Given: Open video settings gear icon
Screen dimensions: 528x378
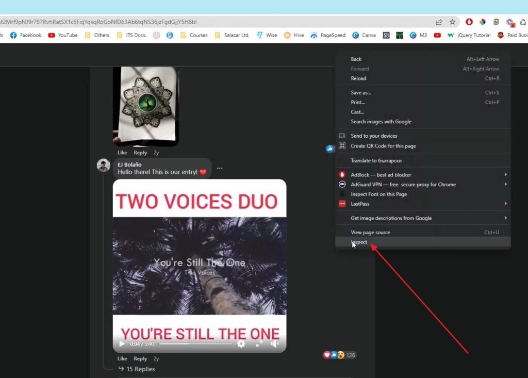Looking at the screenshot, I should (241, 344).
